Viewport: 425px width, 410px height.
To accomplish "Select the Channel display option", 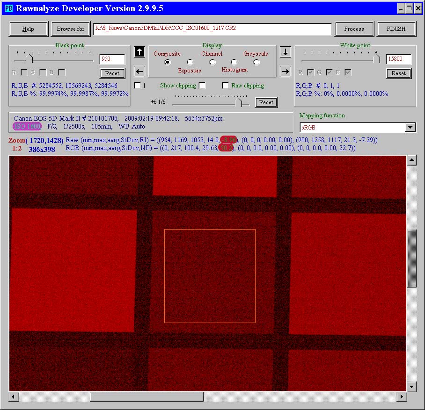I will [x=212, y=62].
